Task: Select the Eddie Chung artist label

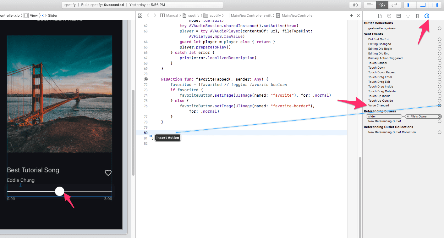Action: click(21, 180)
